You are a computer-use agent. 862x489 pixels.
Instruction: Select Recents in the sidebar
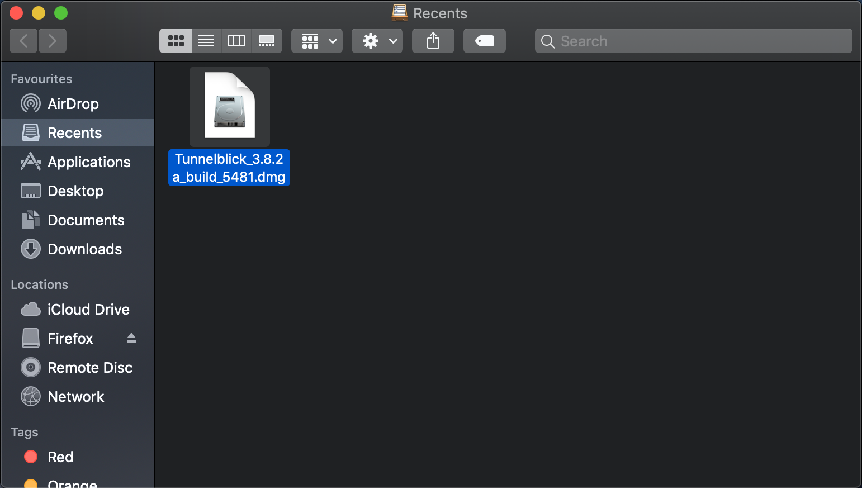pos(77,133)
